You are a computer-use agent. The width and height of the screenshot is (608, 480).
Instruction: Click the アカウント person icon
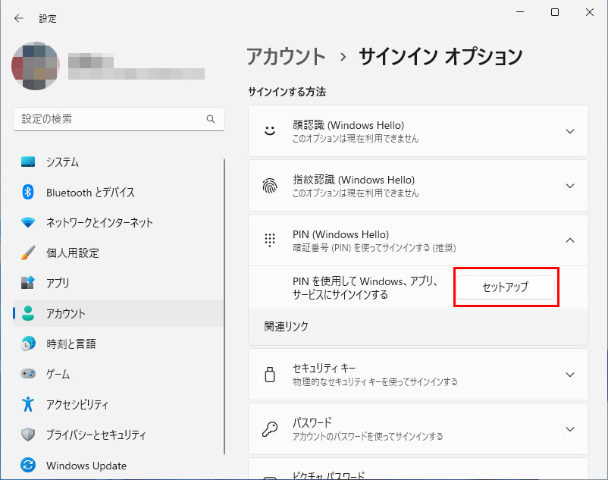[x=28, y=313]
